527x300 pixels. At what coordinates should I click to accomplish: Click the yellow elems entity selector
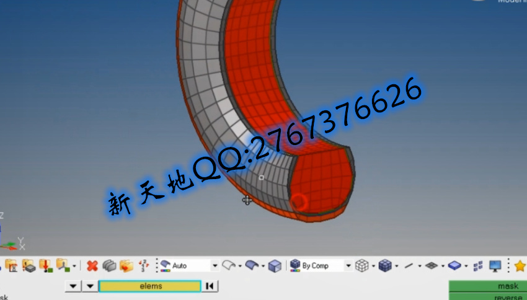point(149,286)
